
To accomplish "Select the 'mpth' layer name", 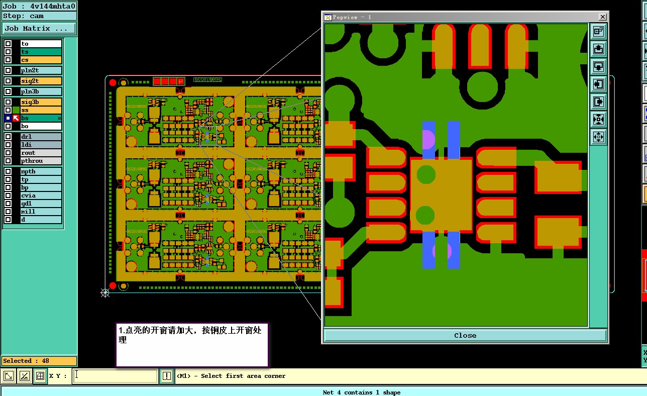I will [x=41, y=171].
